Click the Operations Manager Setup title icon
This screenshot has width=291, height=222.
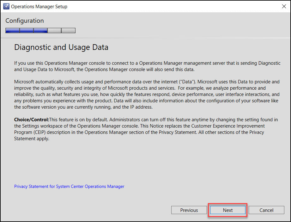pyautogui.click(x=6, y=6)
